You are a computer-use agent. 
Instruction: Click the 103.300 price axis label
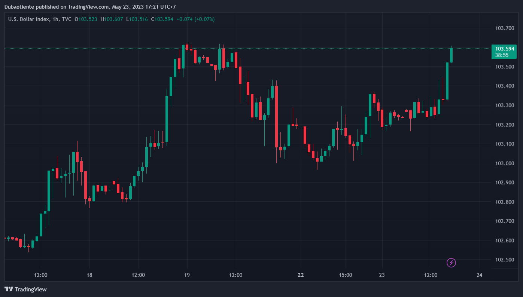click(504, 105)
